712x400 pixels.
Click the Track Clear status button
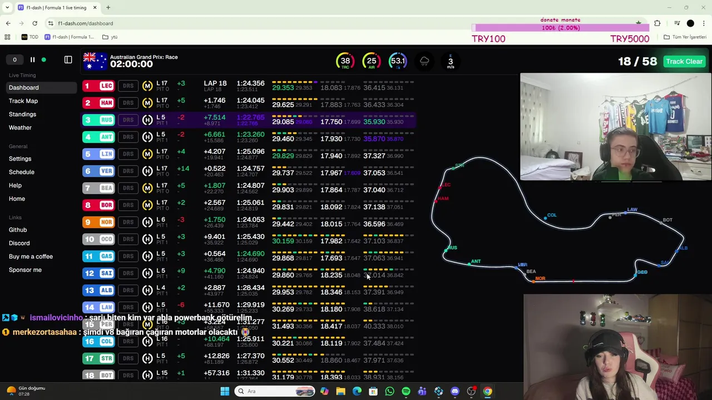pyautogui.click(x=684, y=61)
